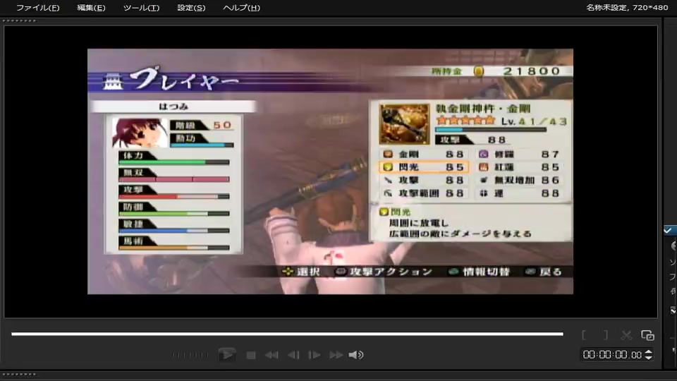Click the 運 88 row
This screenshot has width=677, height=381.
520,193
